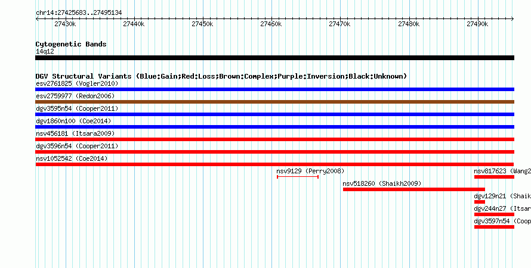Click the dgv3596n54 (Cooper2011) label

77,146
